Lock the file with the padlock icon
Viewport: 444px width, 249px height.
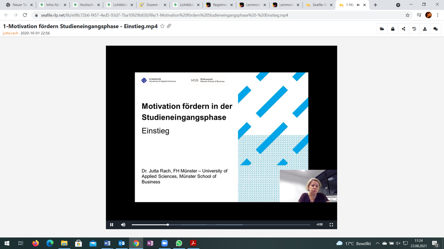[x=393, y=29]
